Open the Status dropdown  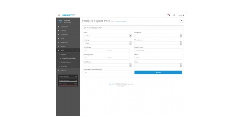point(158,65)
